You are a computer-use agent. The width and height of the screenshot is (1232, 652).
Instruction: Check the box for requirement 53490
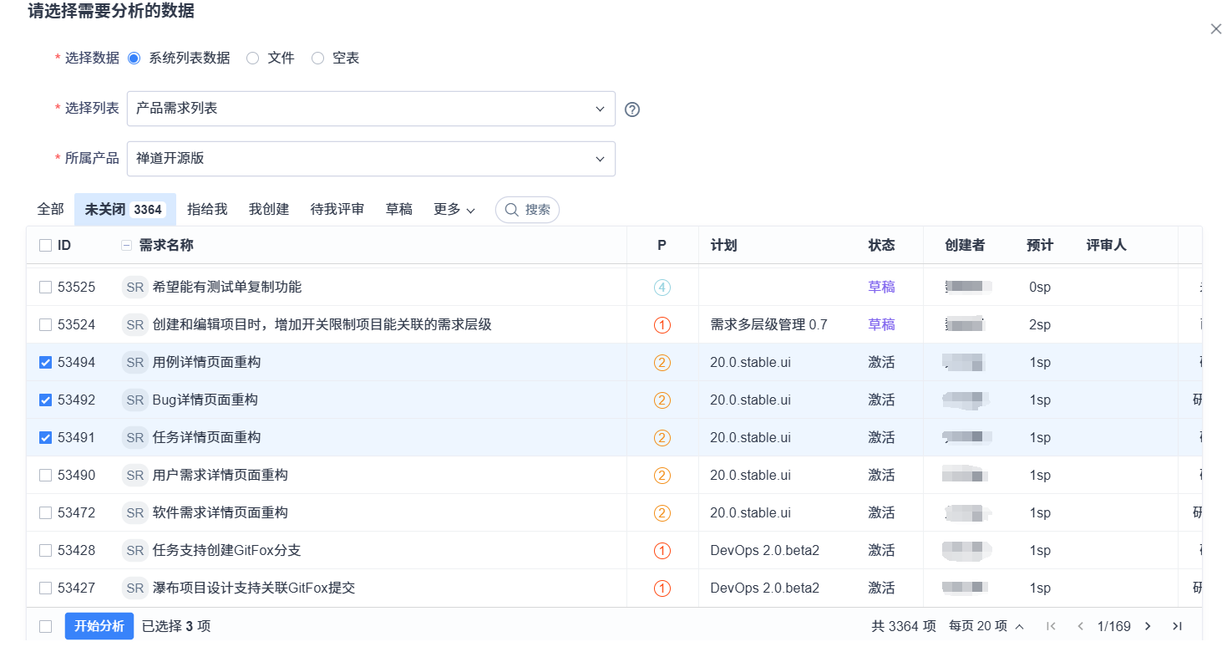[46, 476]
